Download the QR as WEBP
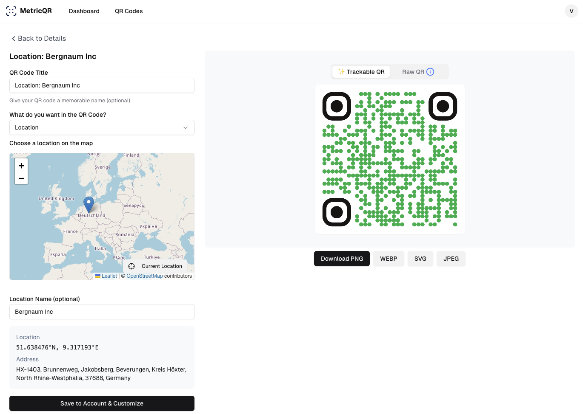Screen dimensions: 583x414 389,259
